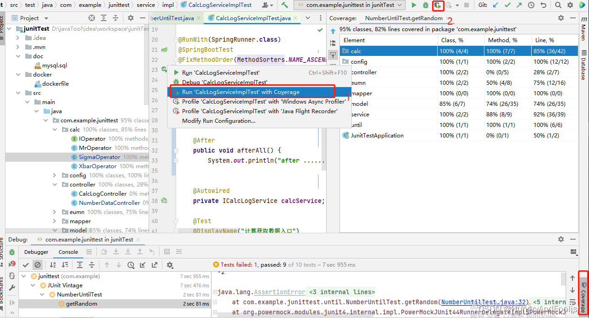Screen dimensions: 589x318
Task: Open wrench settings in Debug sidebar
Action: click(x=12, y=288)
